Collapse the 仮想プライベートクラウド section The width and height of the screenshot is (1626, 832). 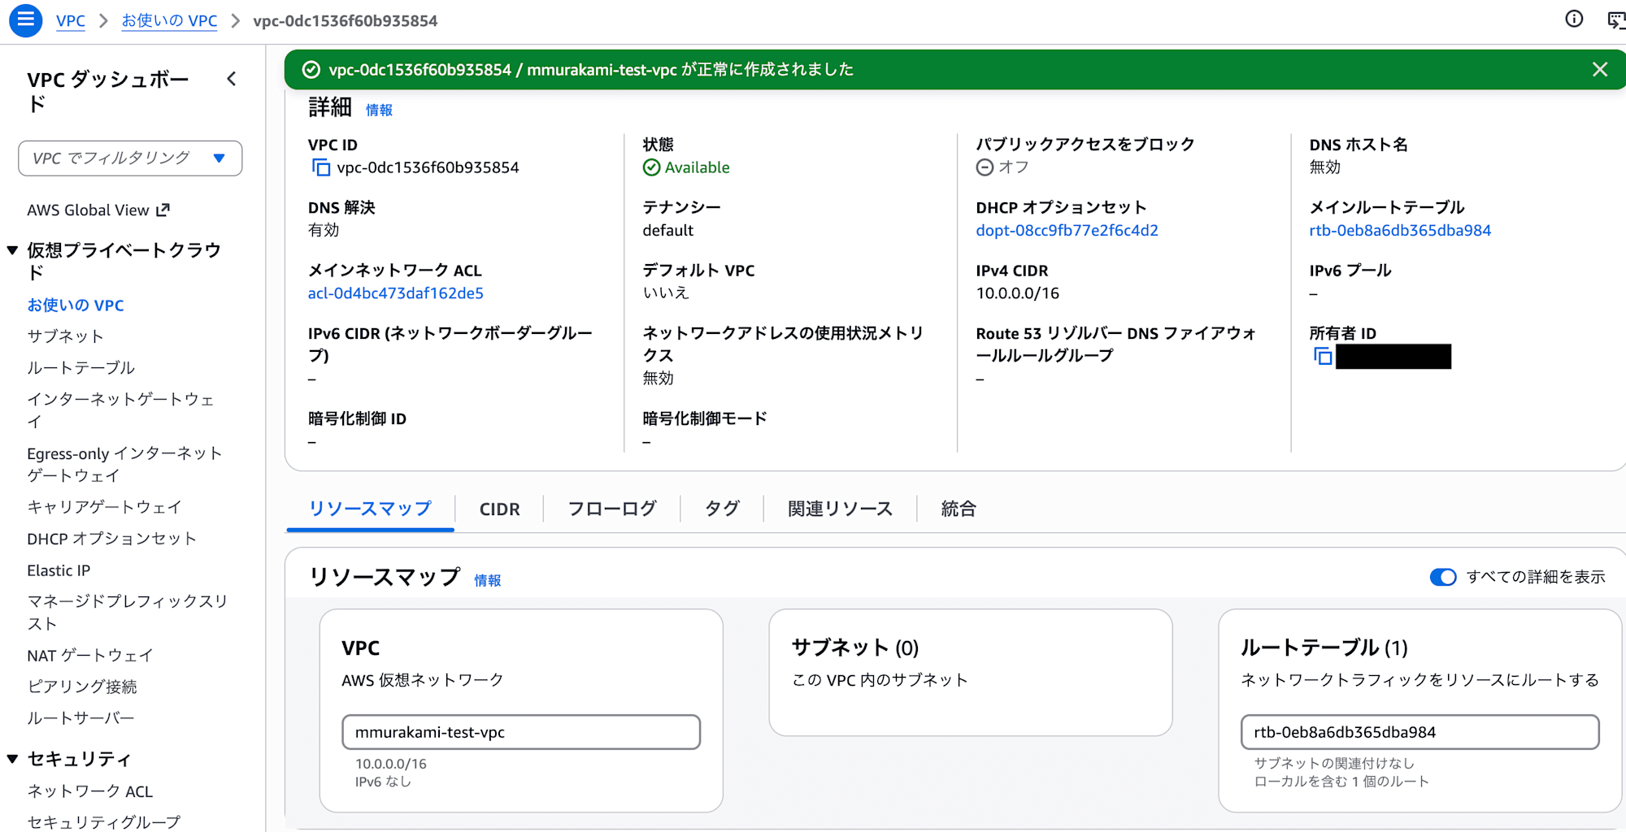tap(12, 250)
